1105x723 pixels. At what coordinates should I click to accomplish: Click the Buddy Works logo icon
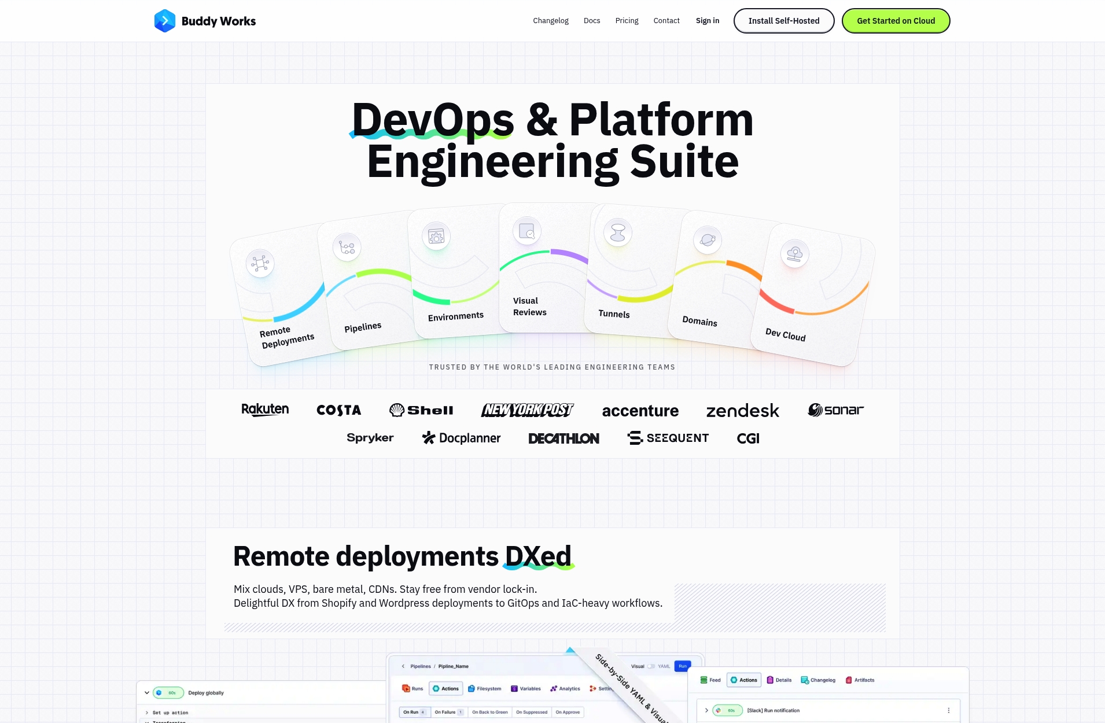coord(165,21)
